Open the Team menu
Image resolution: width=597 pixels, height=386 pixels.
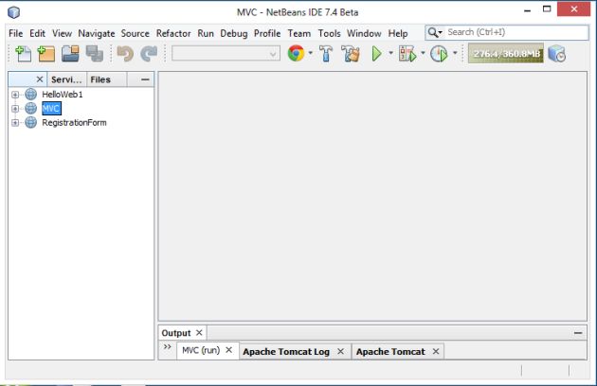click(x=299, y=33)
